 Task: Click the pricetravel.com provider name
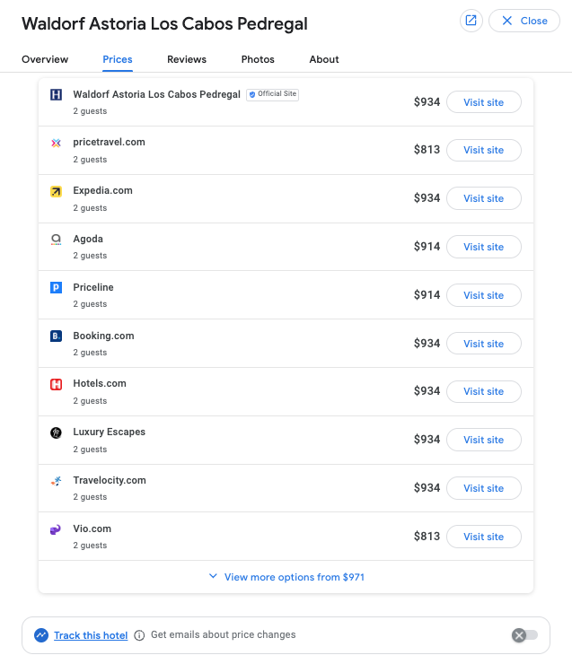[109, 142]
